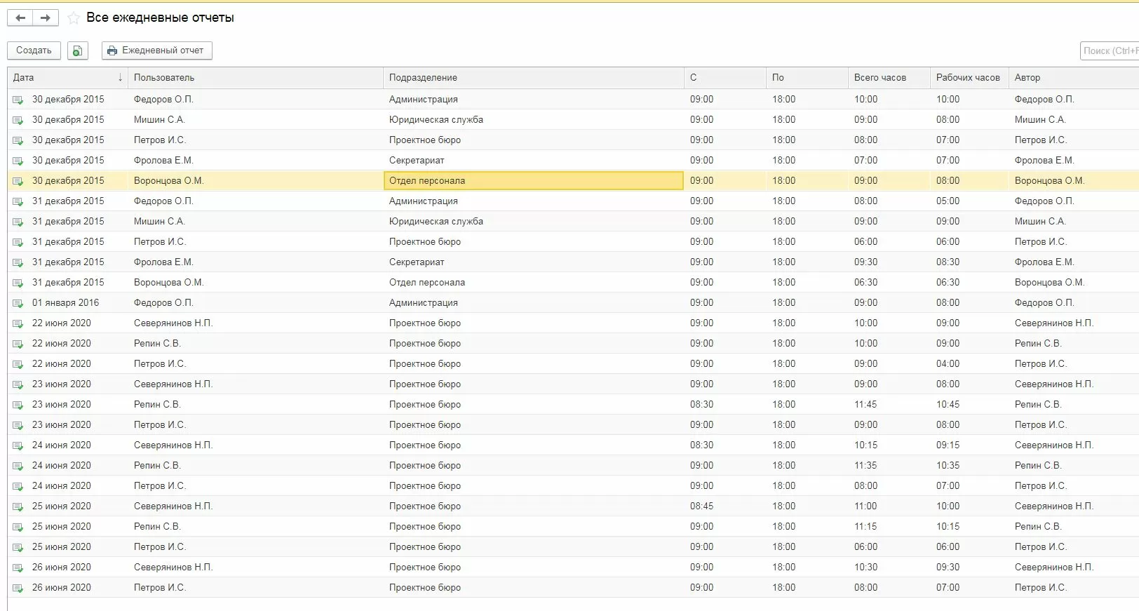Click the document icon of 26 июня 2020 Петров И.С. row
1139x611 pixels.
click(x=18, y=588)
